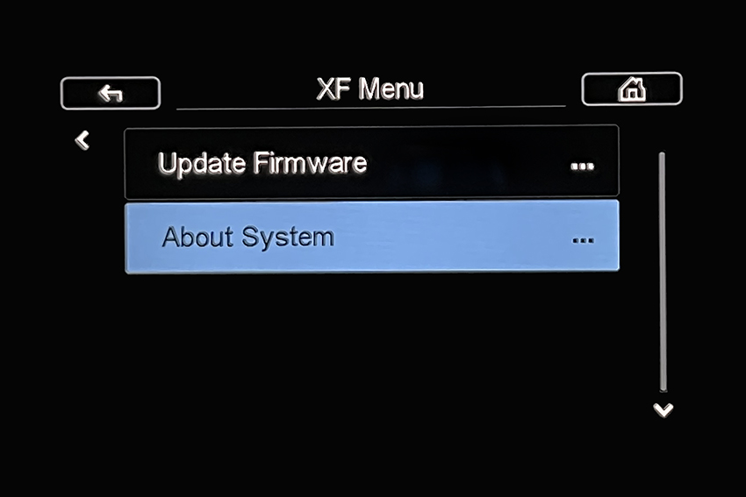
Task: Click the XF Menu title heading
Action: point(370,89)
